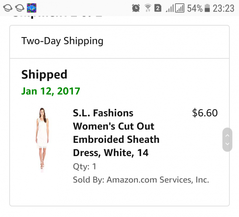Tap the 23:23 clock in status bar
The height and width of the screenshot is (217, 239).
[224, 8]
